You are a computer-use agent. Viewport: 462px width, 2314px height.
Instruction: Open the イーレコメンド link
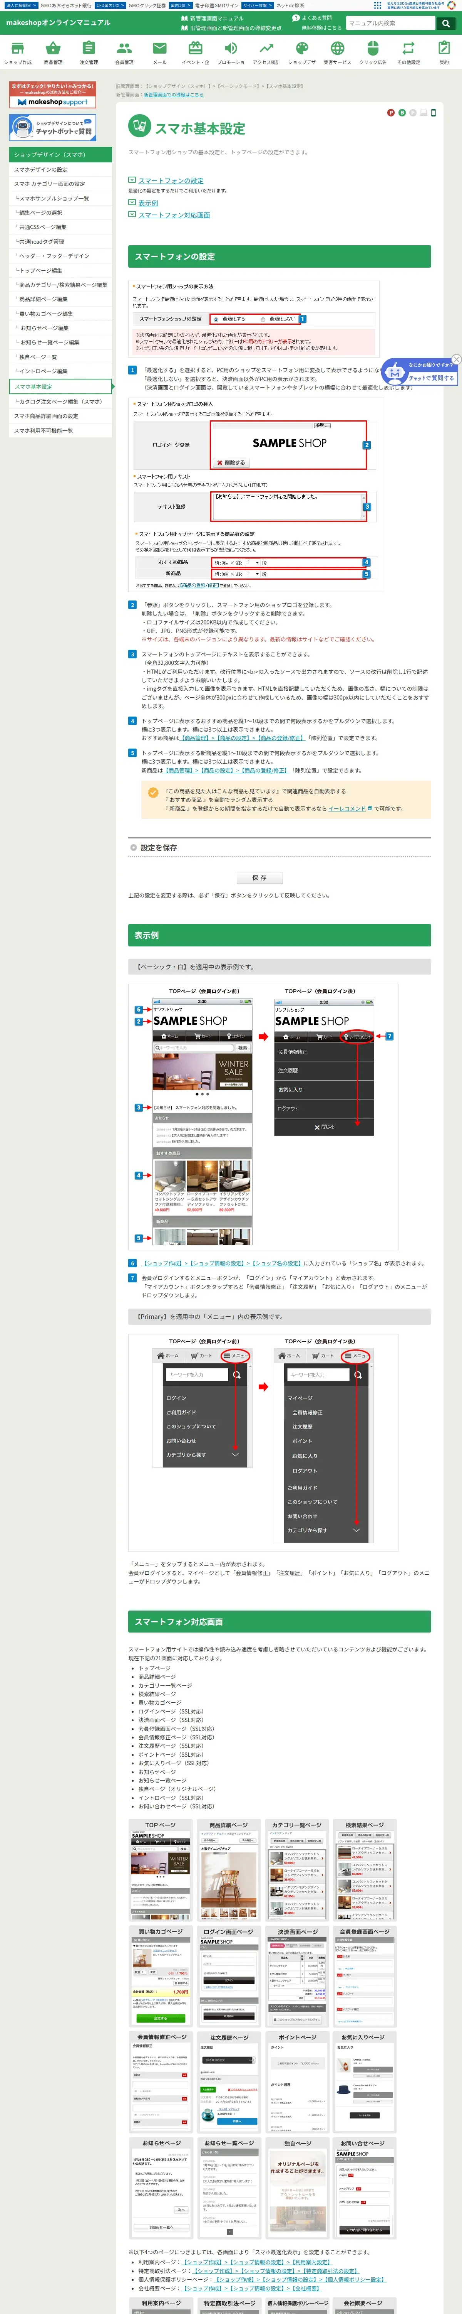point(347,808)
